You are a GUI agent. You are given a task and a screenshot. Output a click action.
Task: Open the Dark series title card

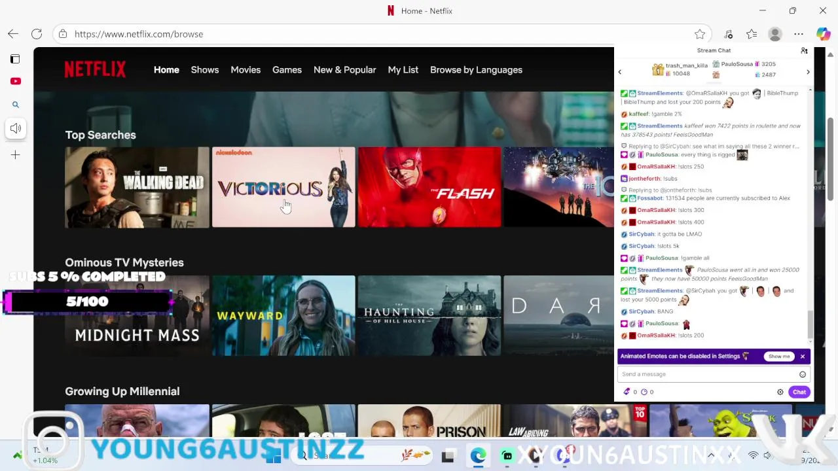[558, 316]
